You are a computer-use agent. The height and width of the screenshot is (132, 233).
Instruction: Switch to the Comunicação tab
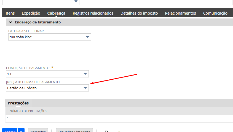click(x=215, y=13)
